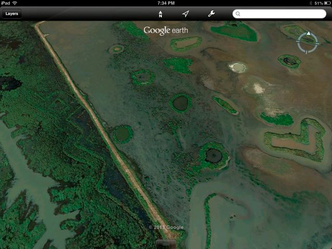The width and height of the screenshot is (332, 249).
Task: Tap the my-location arrow icon
Action: click(186, 14)
